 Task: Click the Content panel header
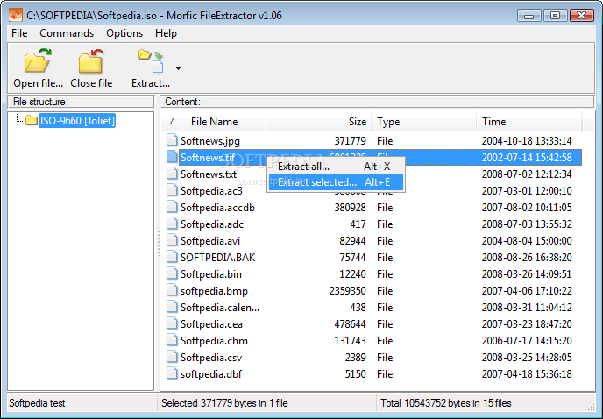[377, 102]
